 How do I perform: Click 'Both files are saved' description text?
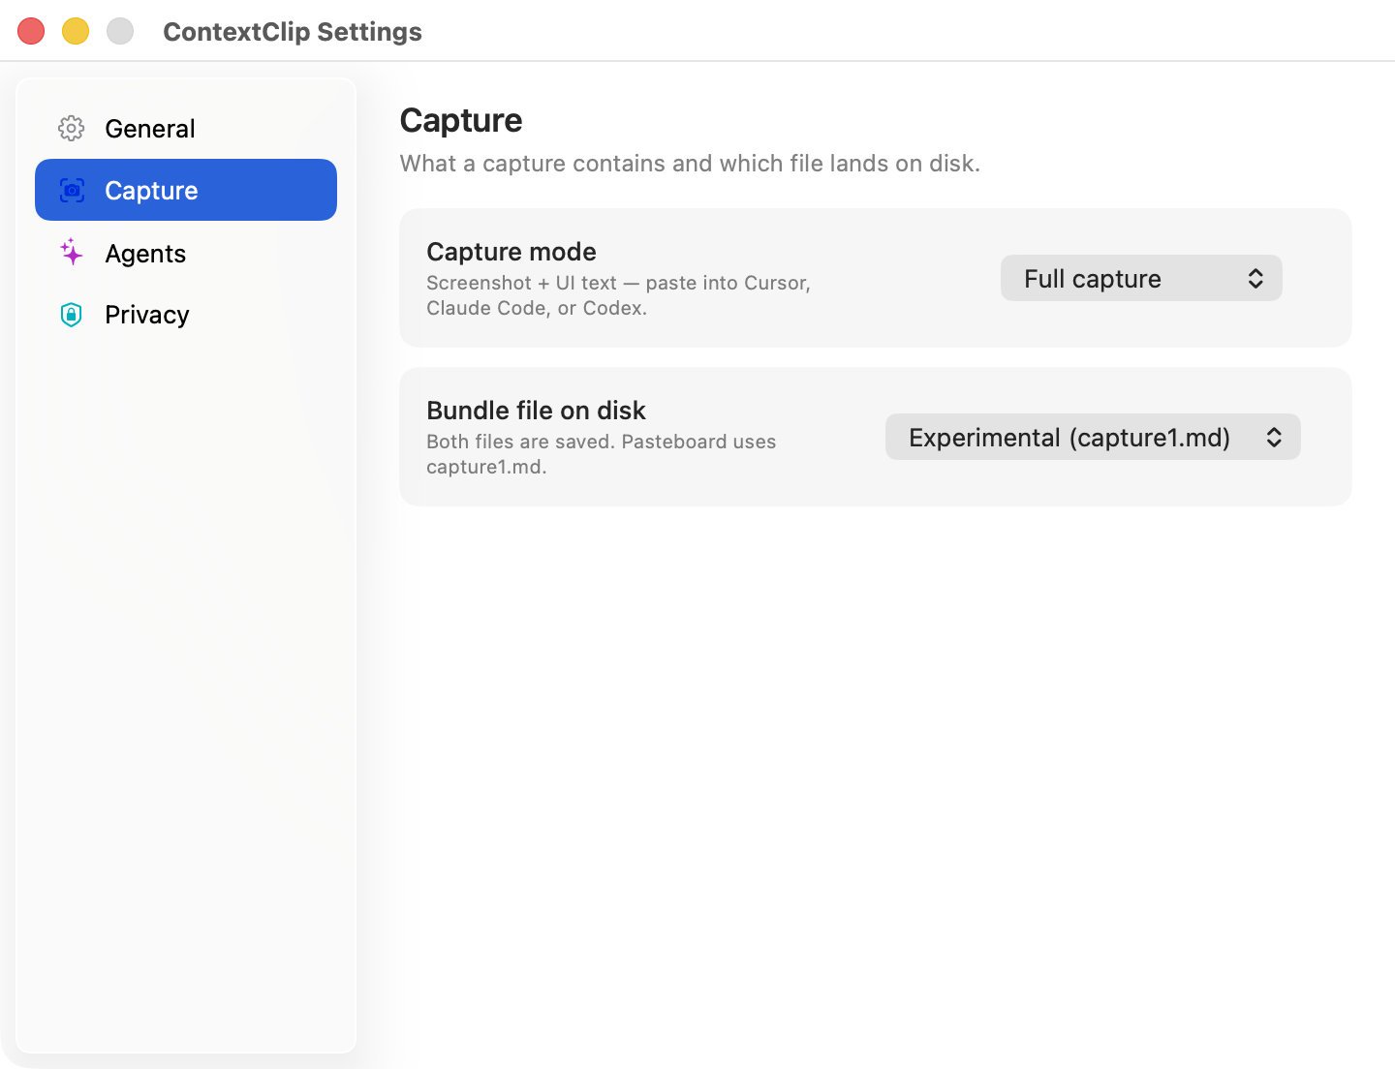[x=601, y=454]
